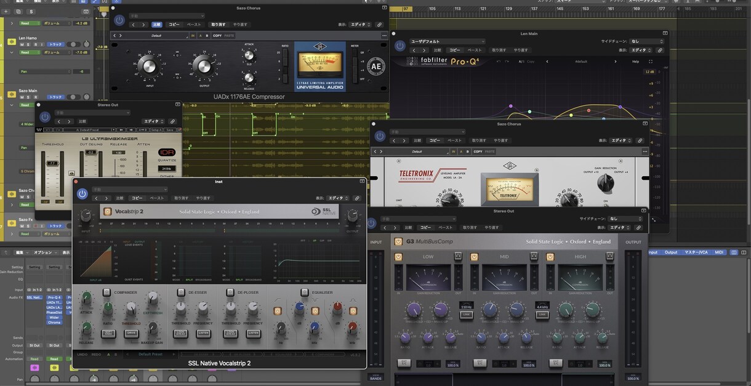Toggle LOW band power in MultiBusComp

[398, 257]
